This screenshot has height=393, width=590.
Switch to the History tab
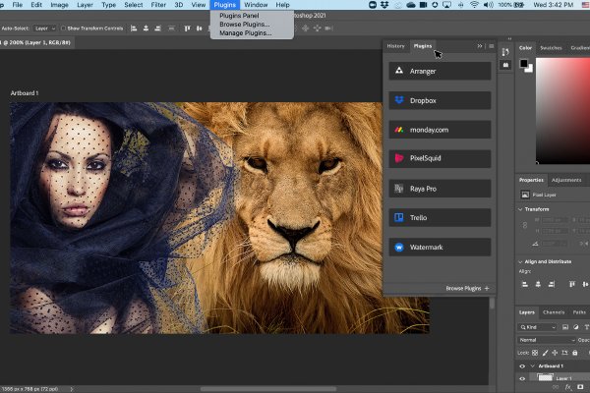point(396,46)
